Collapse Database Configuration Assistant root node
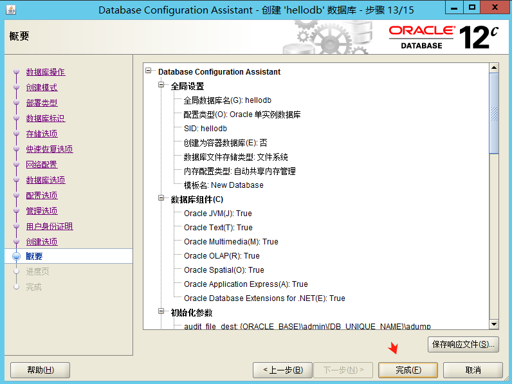Image resolution: width=512 pixels, height=384 pixels. tap(149, 71)
